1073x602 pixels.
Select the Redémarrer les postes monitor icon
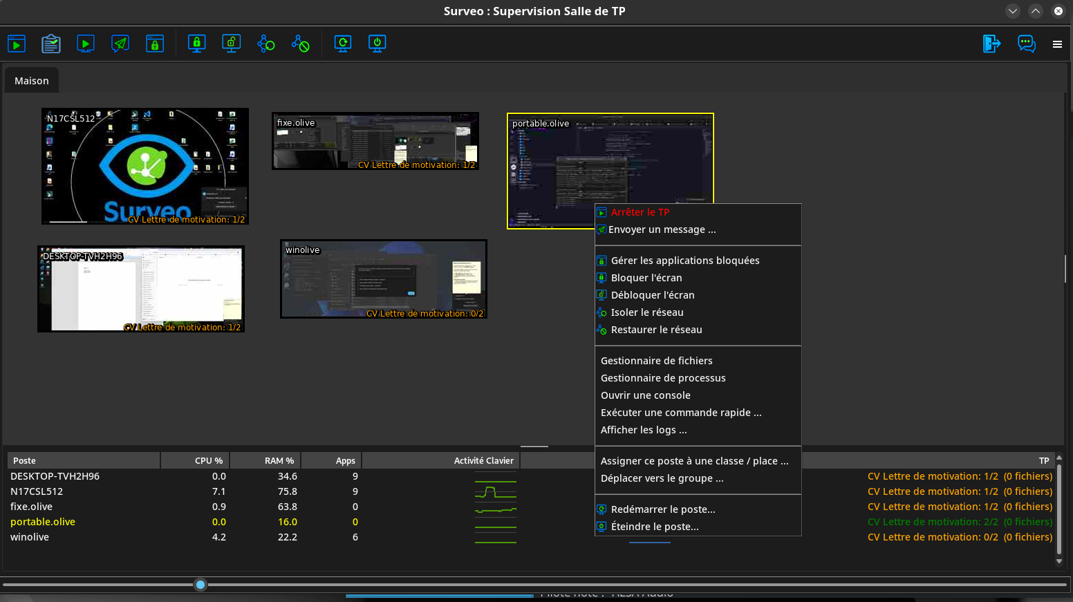tap(342, 43)
